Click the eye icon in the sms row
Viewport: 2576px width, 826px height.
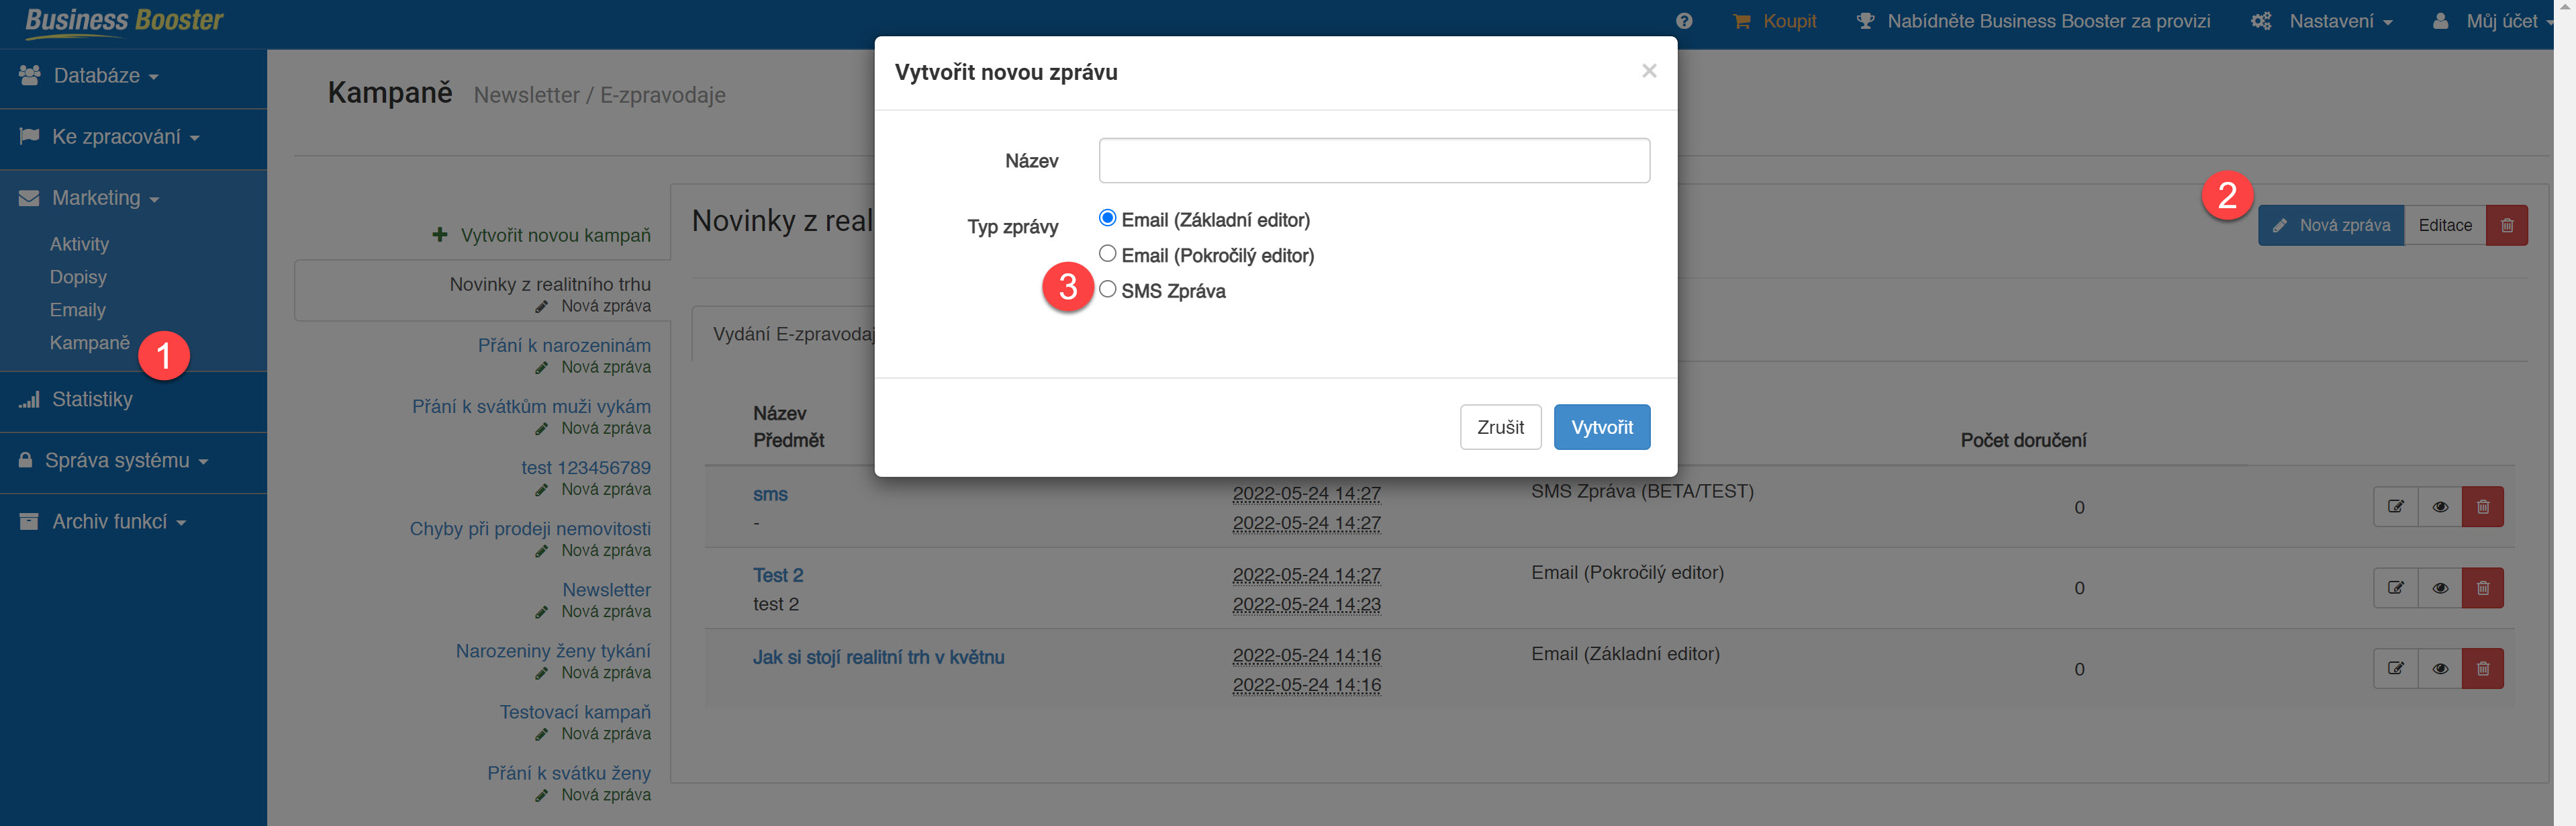pyautogui.click(x=2439, y=507)
